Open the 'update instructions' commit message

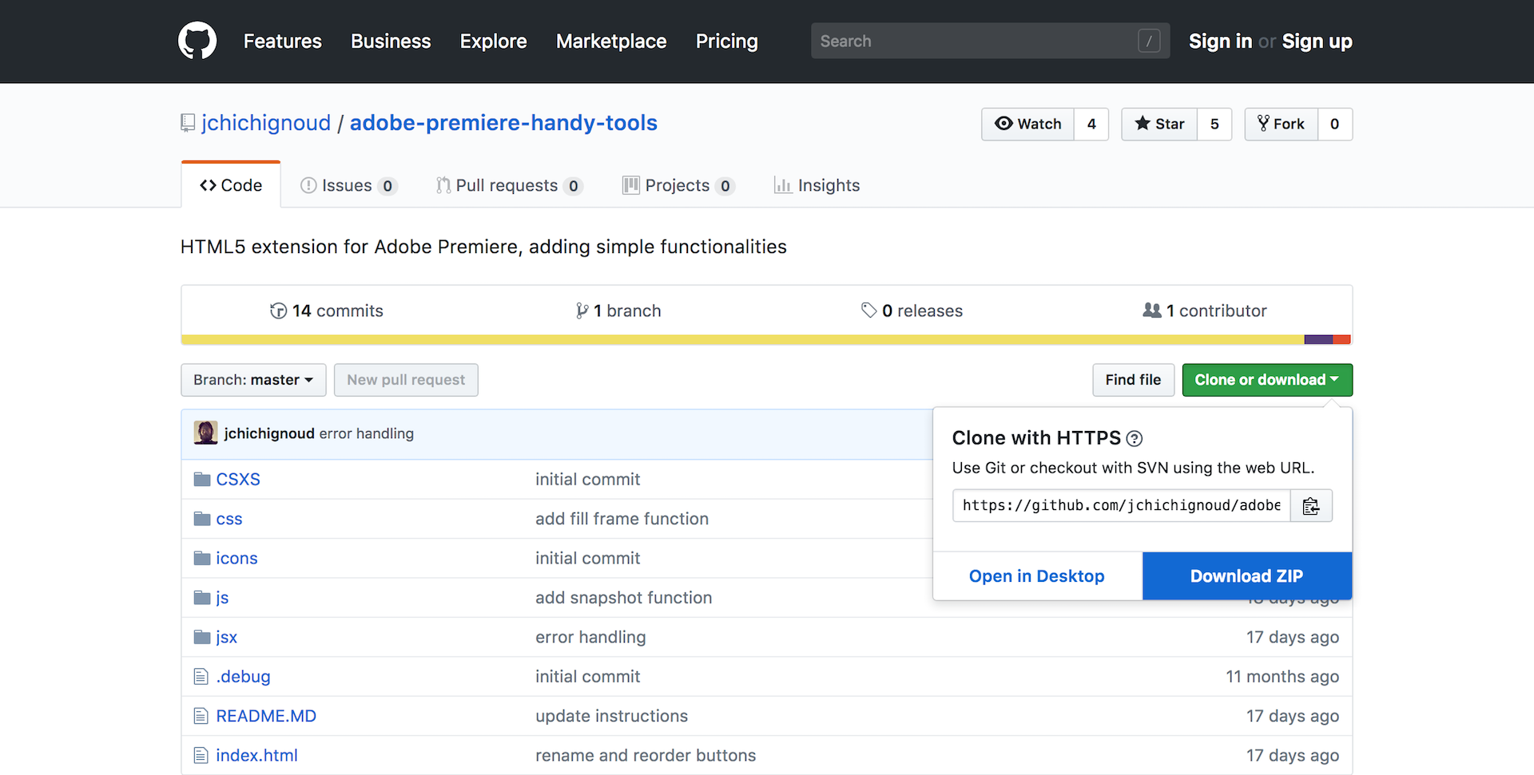tap(611, 716)
